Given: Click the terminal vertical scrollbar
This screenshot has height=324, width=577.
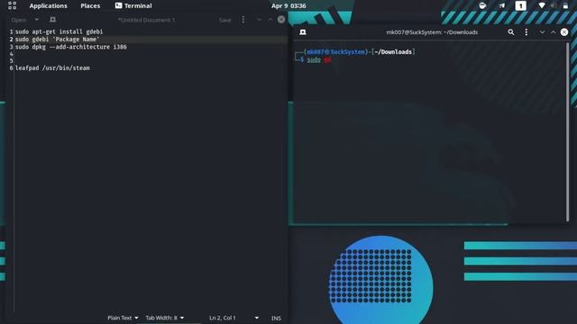Looking at the screenshot, I should point(567,131).
